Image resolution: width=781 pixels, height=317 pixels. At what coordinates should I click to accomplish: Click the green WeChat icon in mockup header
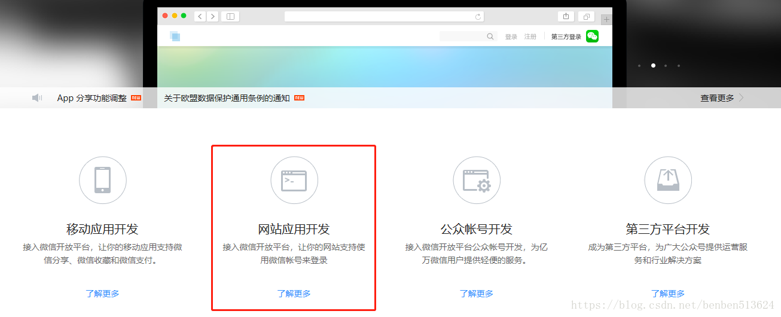592,36
